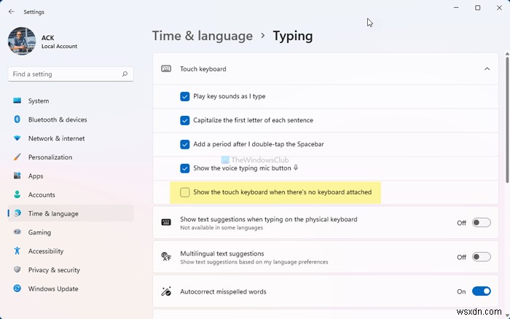Minimize the Settings window
The width and height of the screenshot is (510, 319).
pos(456,8)
